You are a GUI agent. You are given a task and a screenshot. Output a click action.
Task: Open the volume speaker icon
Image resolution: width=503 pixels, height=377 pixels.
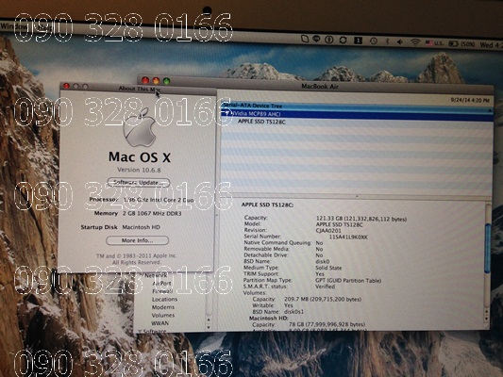click(400, 41)
